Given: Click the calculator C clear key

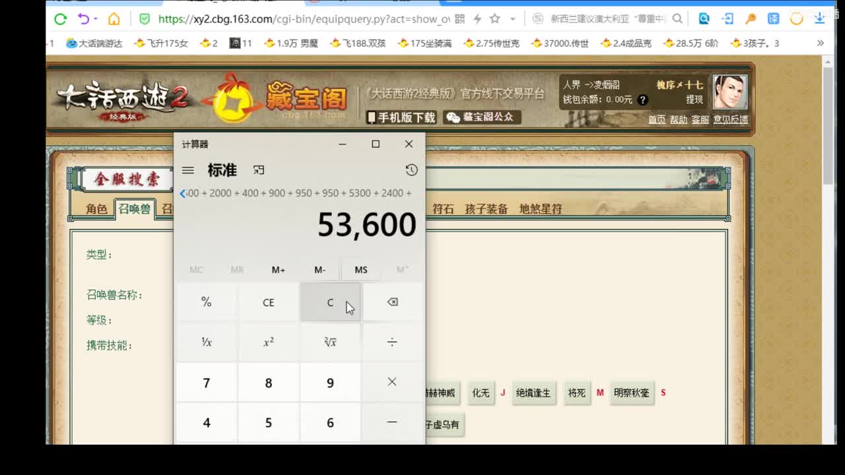Looking at the screenshot, I should pyautogui.click(x=330, y=302).
